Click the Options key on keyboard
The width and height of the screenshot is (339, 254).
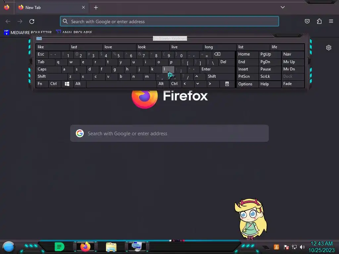[248, 84]
